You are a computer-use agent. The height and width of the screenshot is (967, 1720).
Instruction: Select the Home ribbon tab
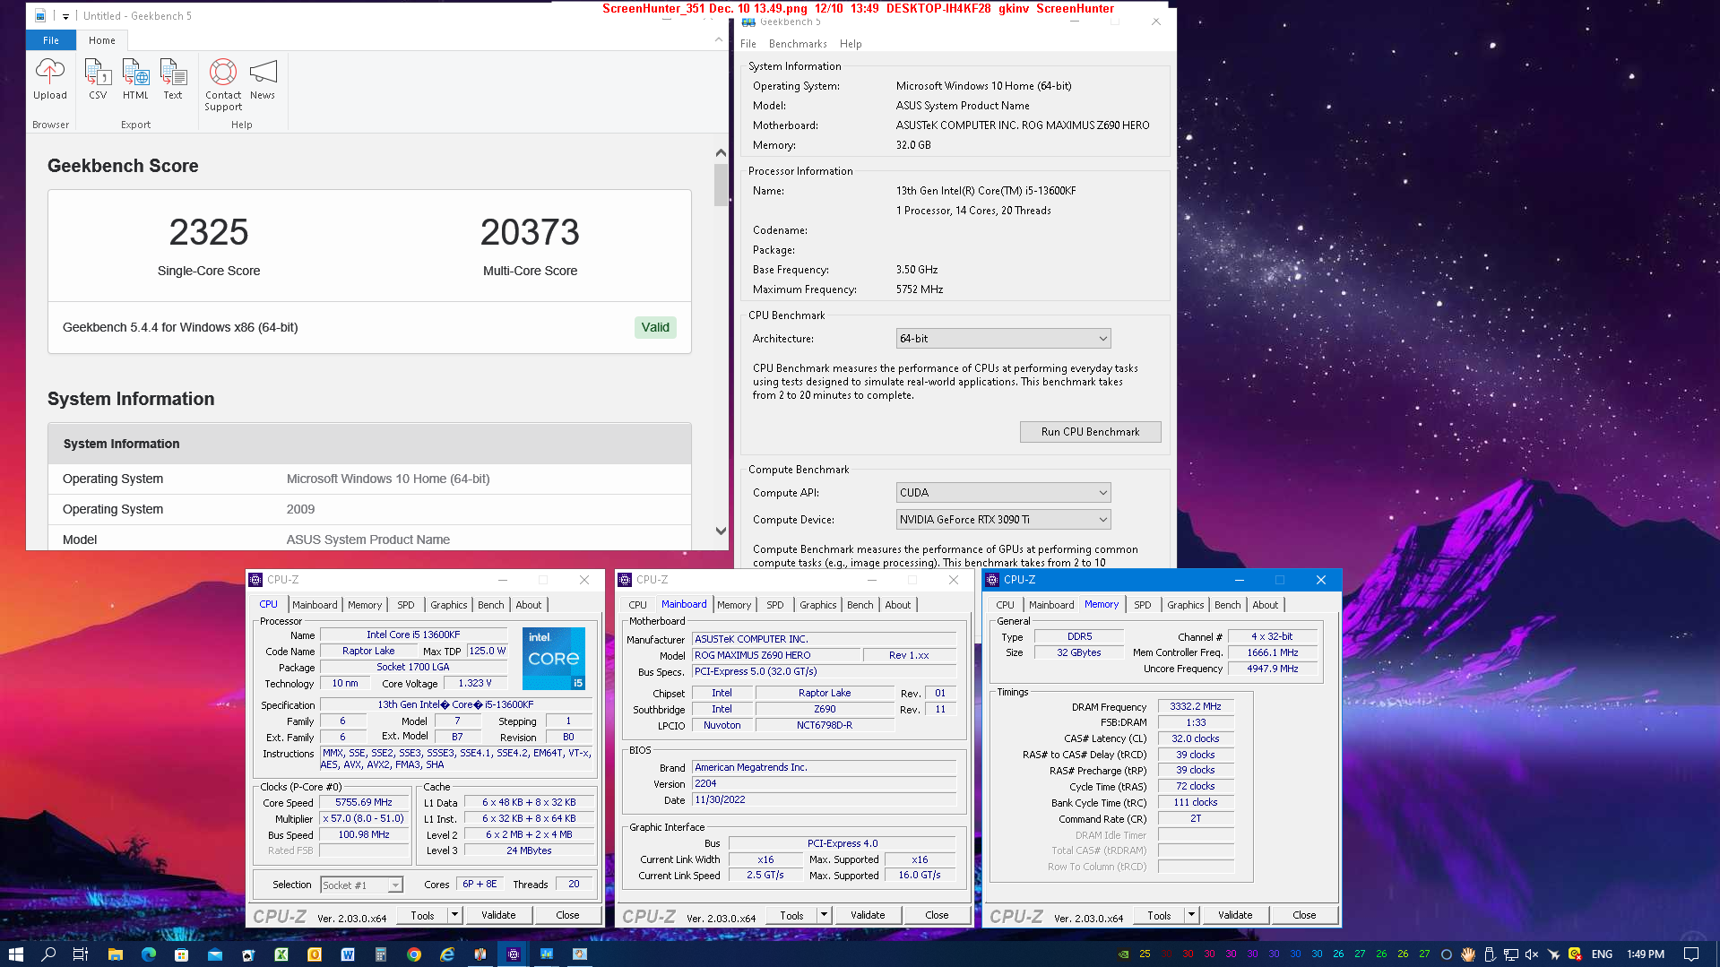coord(102,40)
